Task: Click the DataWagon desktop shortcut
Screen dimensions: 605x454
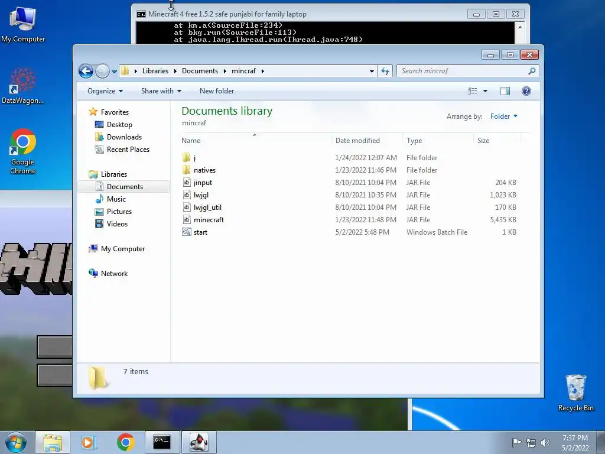Action: coord(23,86)
